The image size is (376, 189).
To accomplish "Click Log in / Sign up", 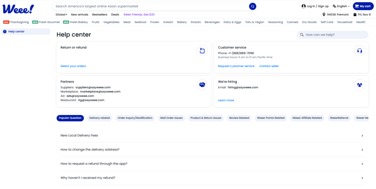I will click(318, 6).
